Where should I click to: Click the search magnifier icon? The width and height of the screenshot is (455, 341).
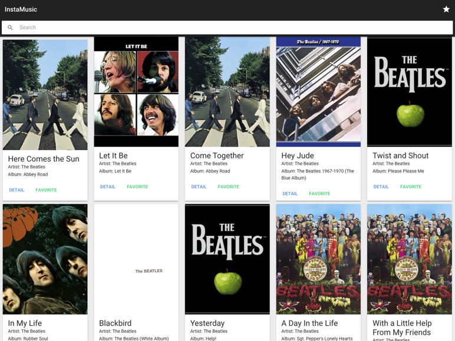coord(10,28)
